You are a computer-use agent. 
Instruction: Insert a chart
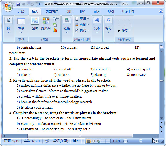pos(55,30)
